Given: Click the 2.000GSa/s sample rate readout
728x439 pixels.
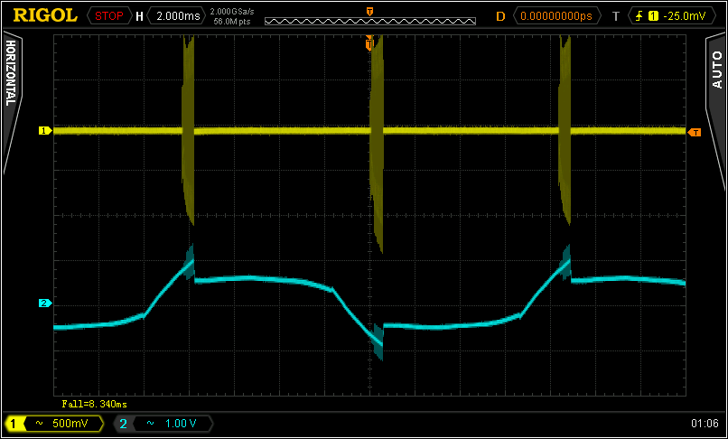Looking at the screenshot, I should [232, 11].
